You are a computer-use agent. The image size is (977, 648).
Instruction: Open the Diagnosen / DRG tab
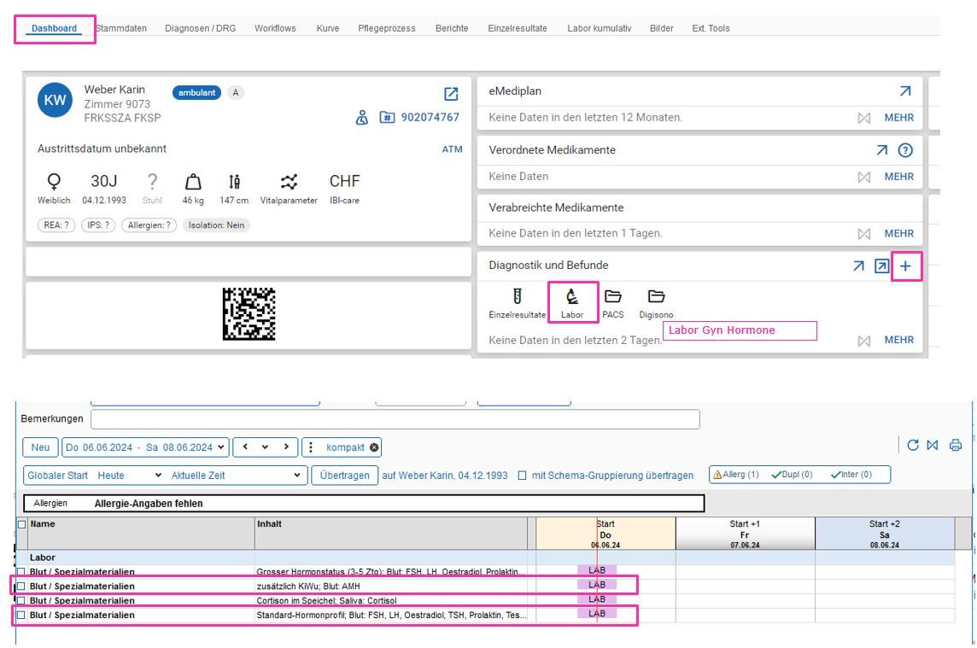click(200, 28)
